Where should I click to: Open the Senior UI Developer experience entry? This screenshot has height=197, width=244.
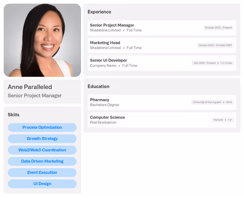click(x=162, y=63)
